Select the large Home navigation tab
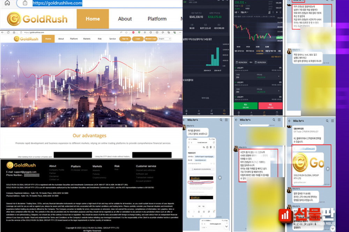The image size is (349, 232). tap(92, 19)
